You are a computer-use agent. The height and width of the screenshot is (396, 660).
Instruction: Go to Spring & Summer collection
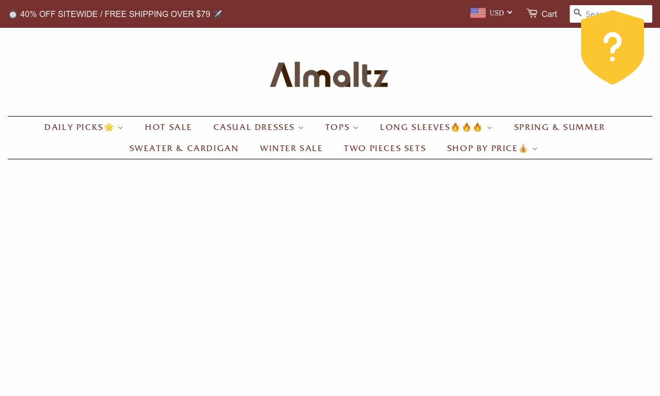click(559, 127)
